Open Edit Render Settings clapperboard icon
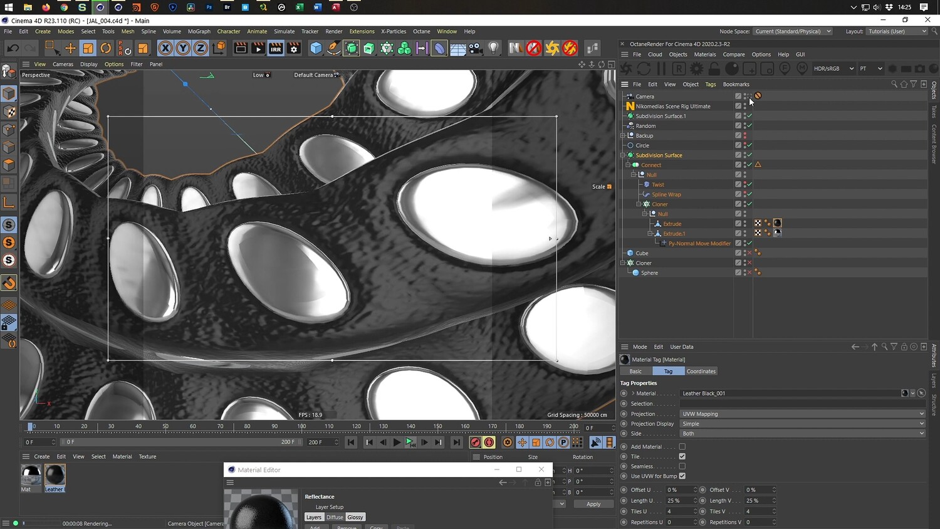The width and height of the screenshot is (940, 529). 294,48
